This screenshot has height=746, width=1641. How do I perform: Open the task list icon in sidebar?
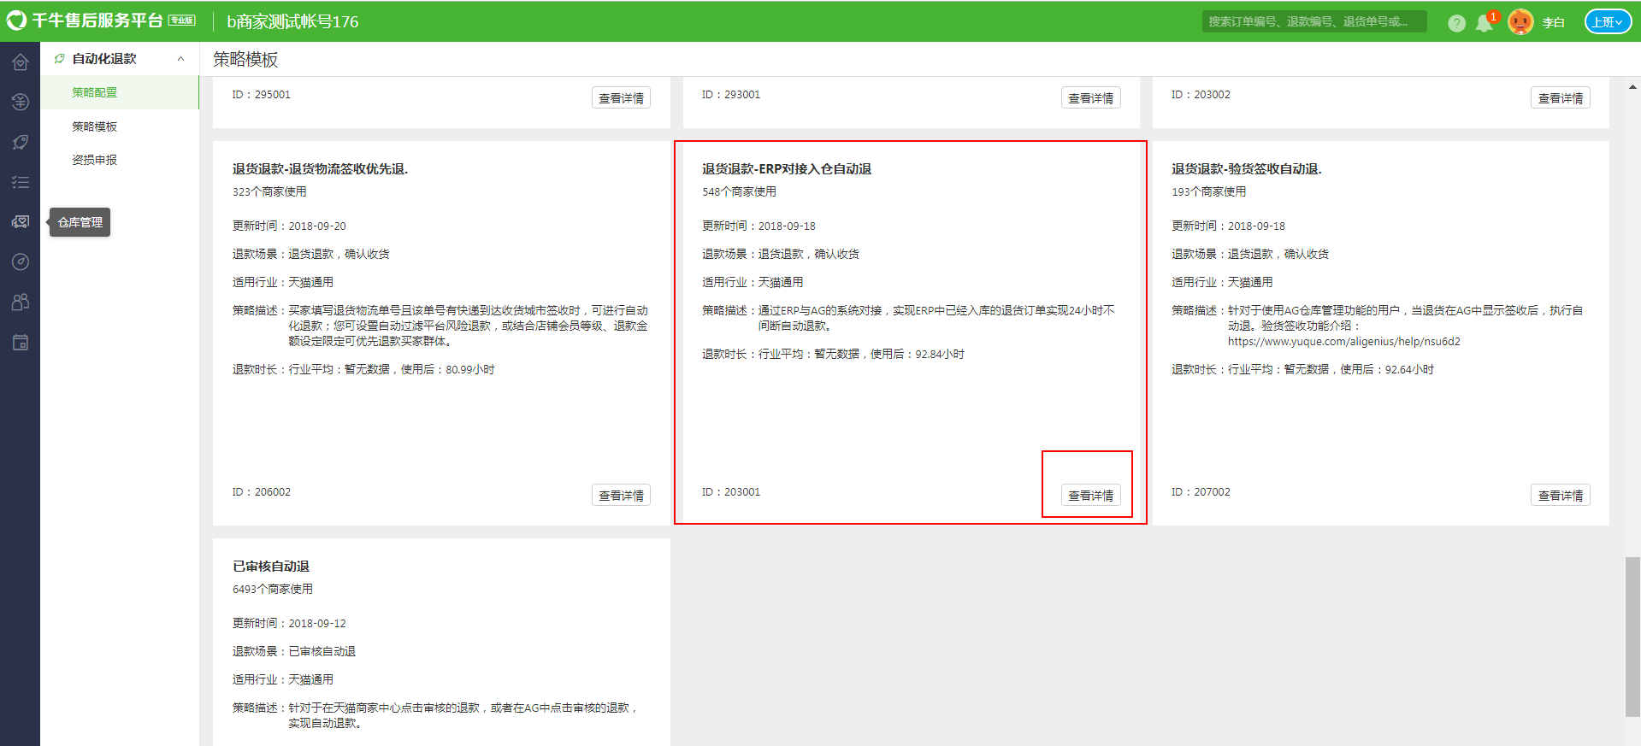point(21,182)
